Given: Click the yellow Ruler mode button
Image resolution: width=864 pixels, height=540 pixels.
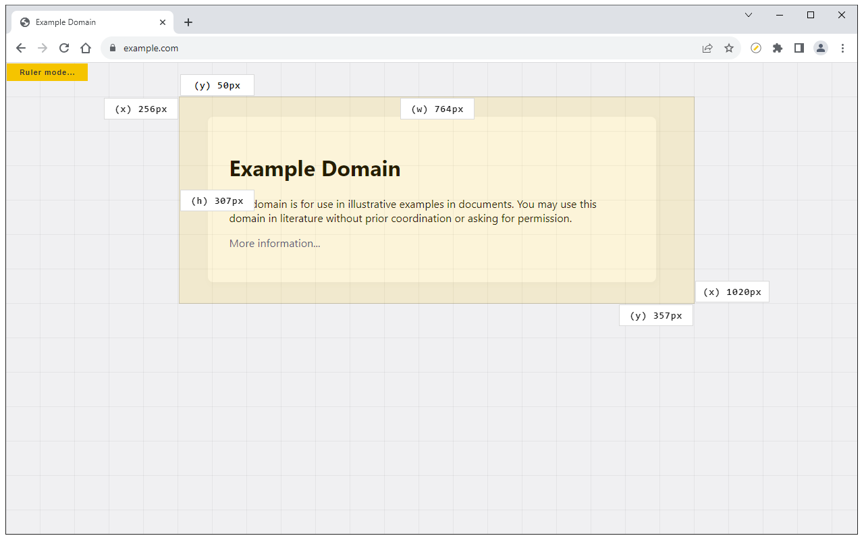Looking at the screenshot, I should 47,72.
